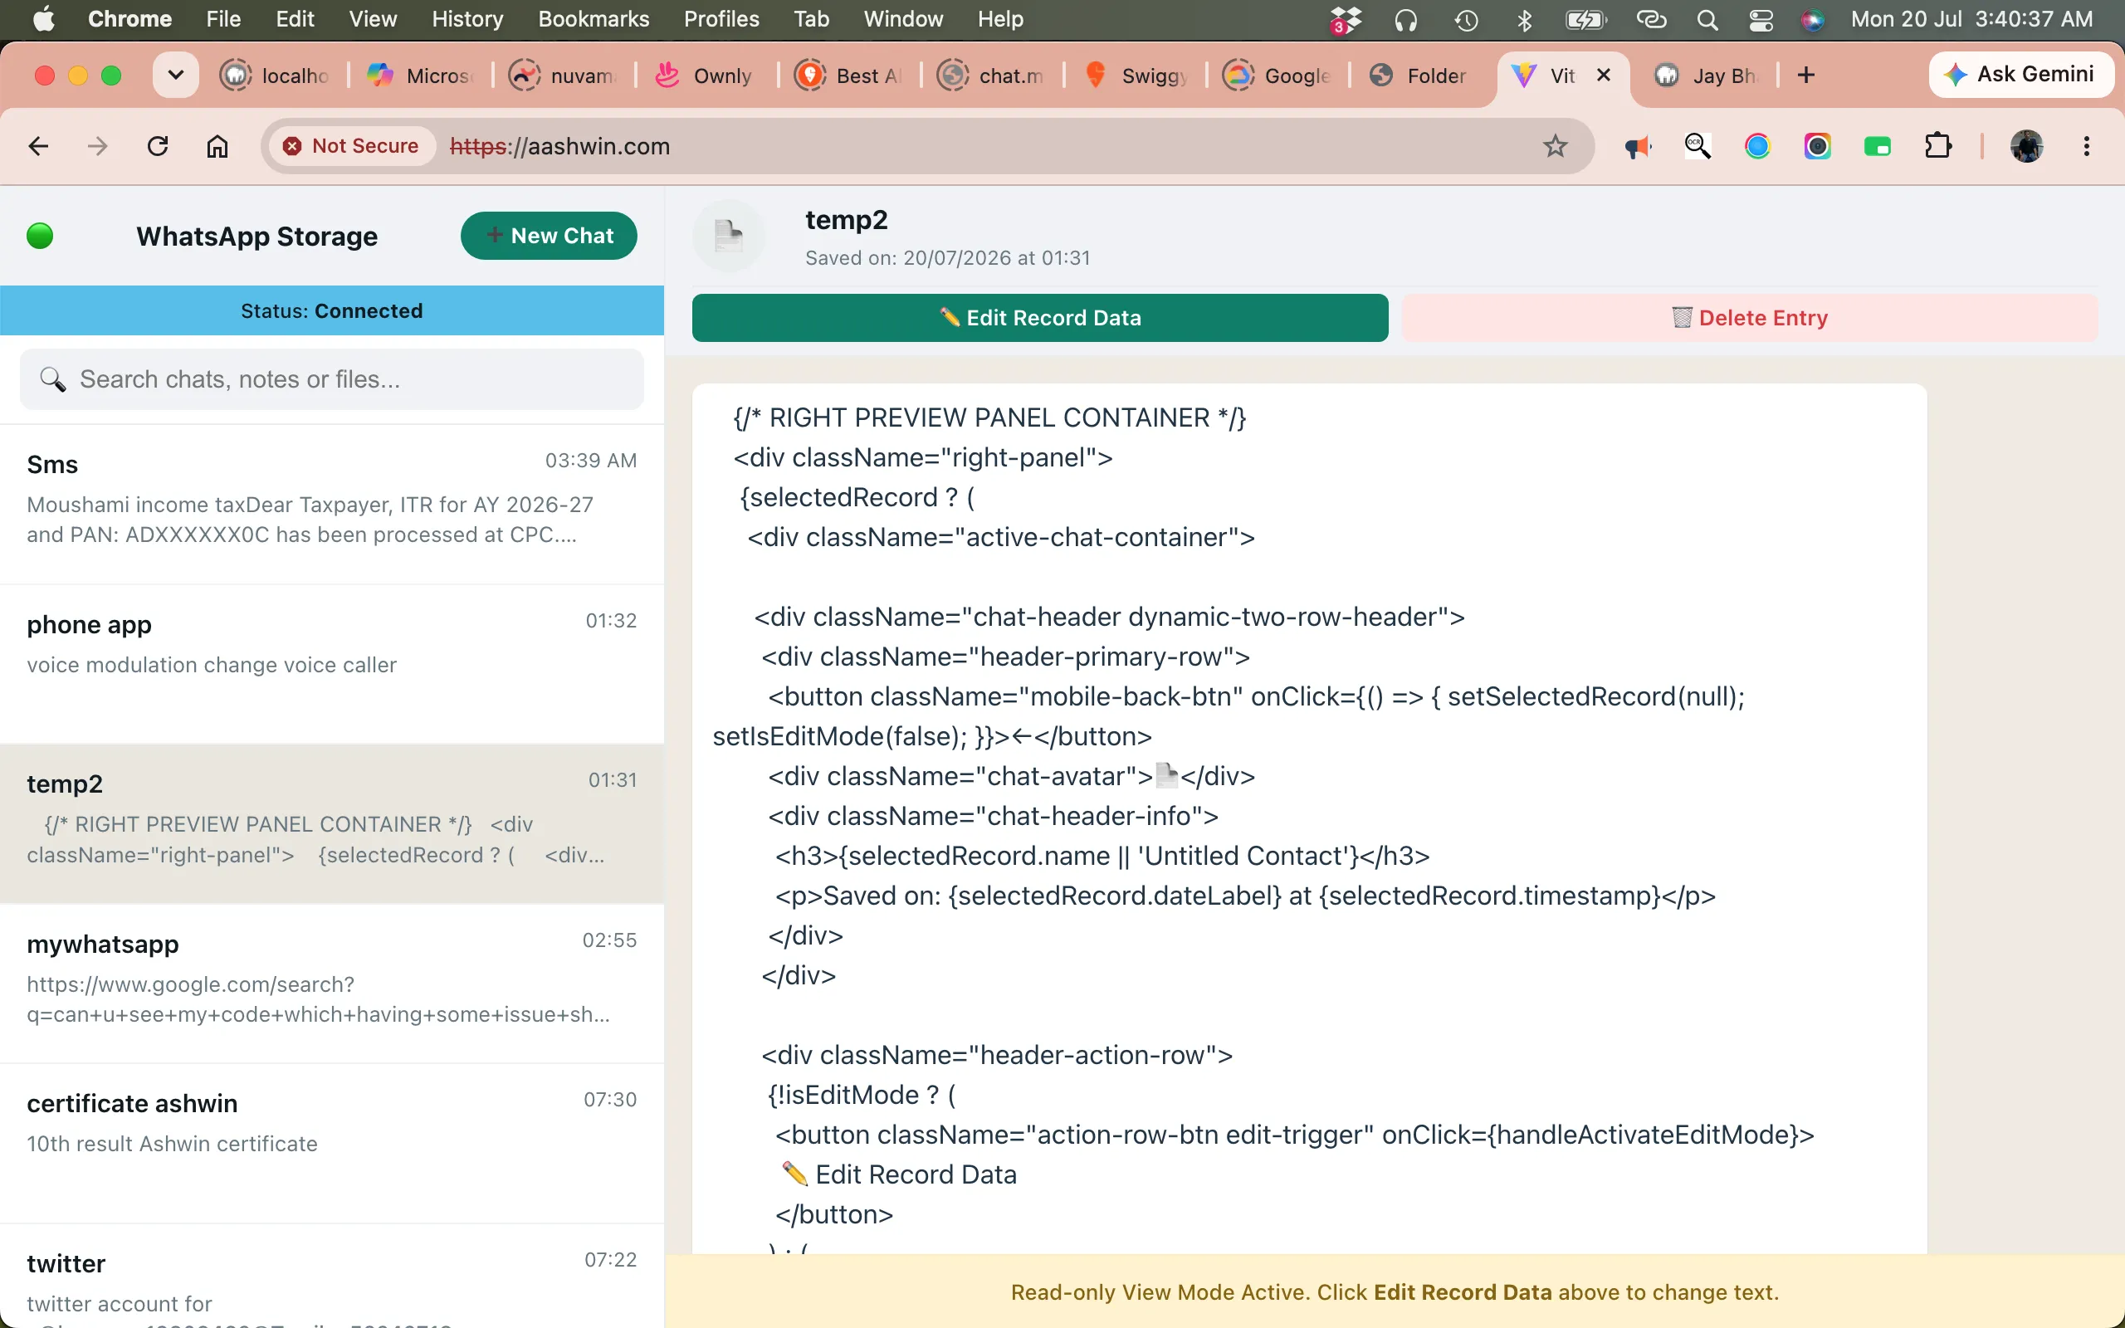Open the Window menu
2125x1328 pixels.
tap(902, 19)
